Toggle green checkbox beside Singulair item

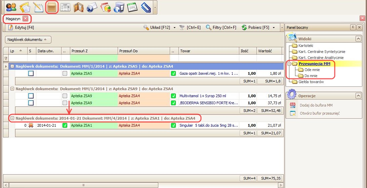click(173, 125)
